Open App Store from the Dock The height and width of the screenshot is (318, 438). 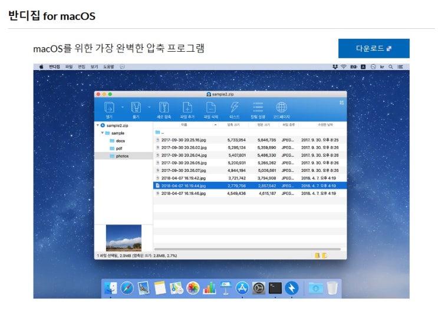tap(242, 288)
